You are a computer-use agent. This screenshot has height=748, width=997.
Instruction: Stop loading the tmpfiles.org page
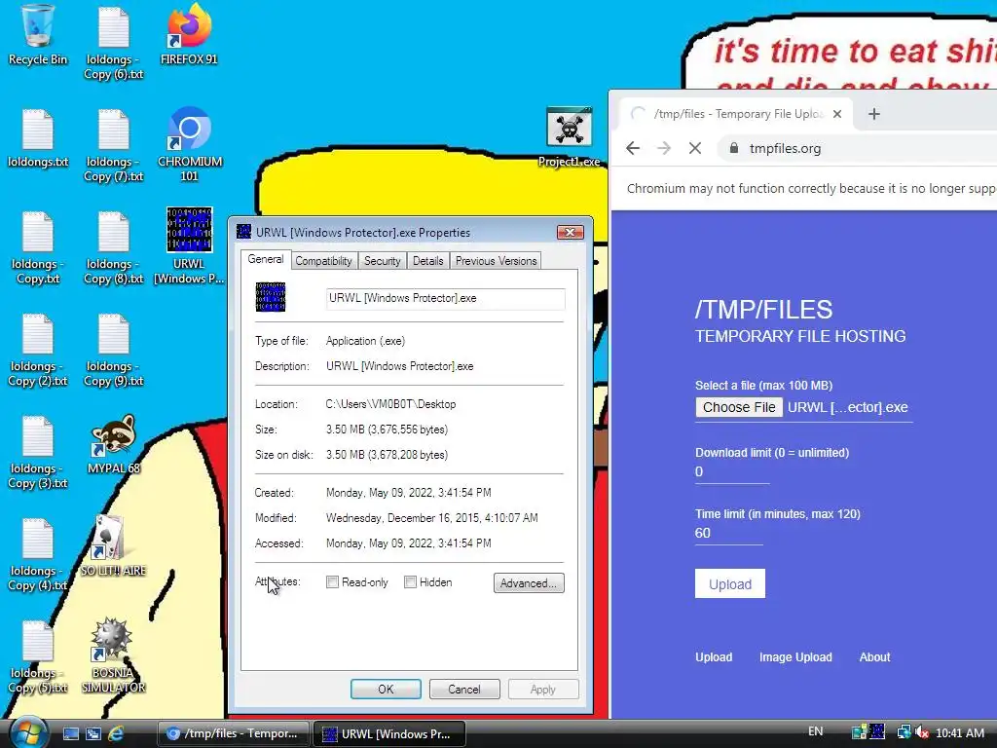point(695,148)
